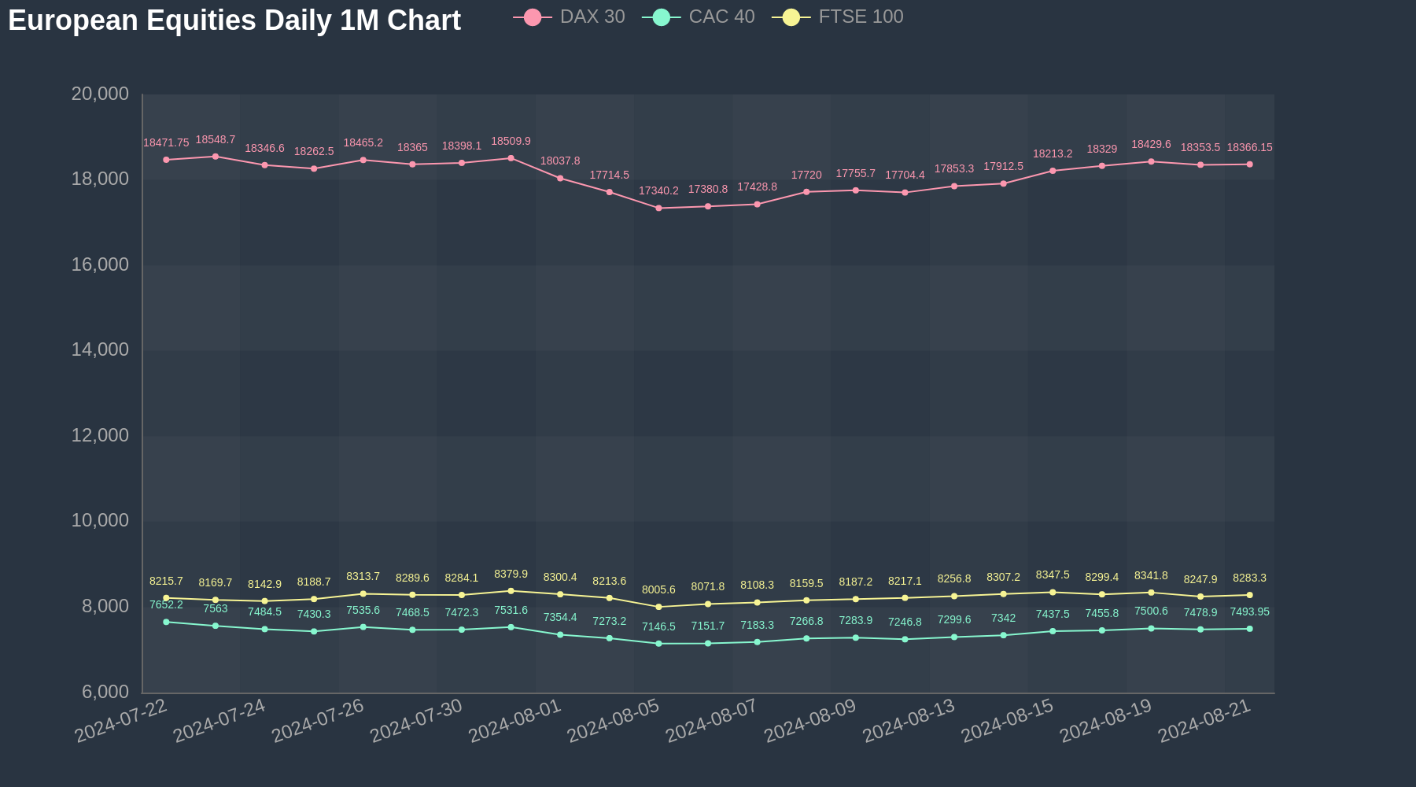Image resolution: width=1416 pixels, height=787 pixels.
Task: Select DAX point labeled 18471.75
Action: 166,160
